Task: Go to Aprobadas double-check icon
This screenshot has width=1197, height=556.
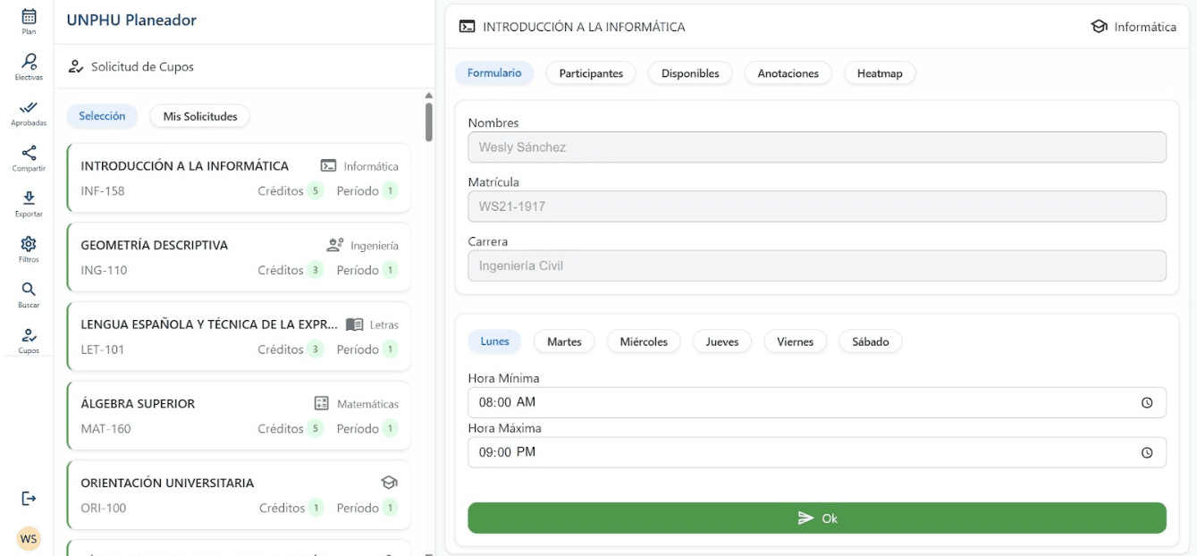Action: [x=29, y=106]
